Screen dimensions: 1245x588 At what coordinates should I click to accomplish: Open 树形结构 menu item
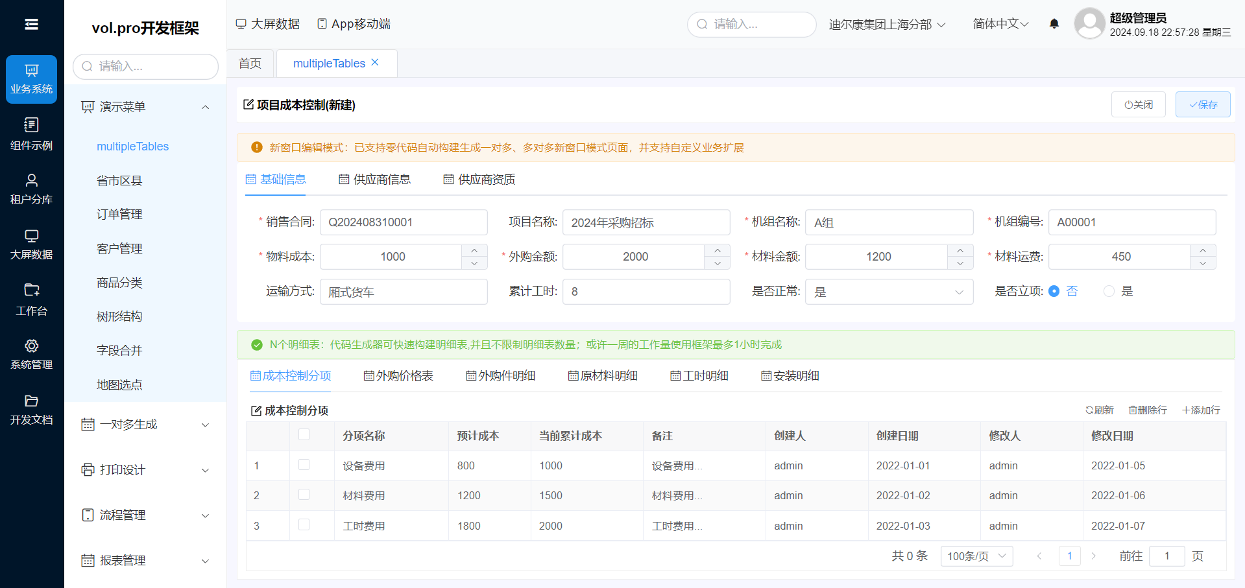point(119,316)
